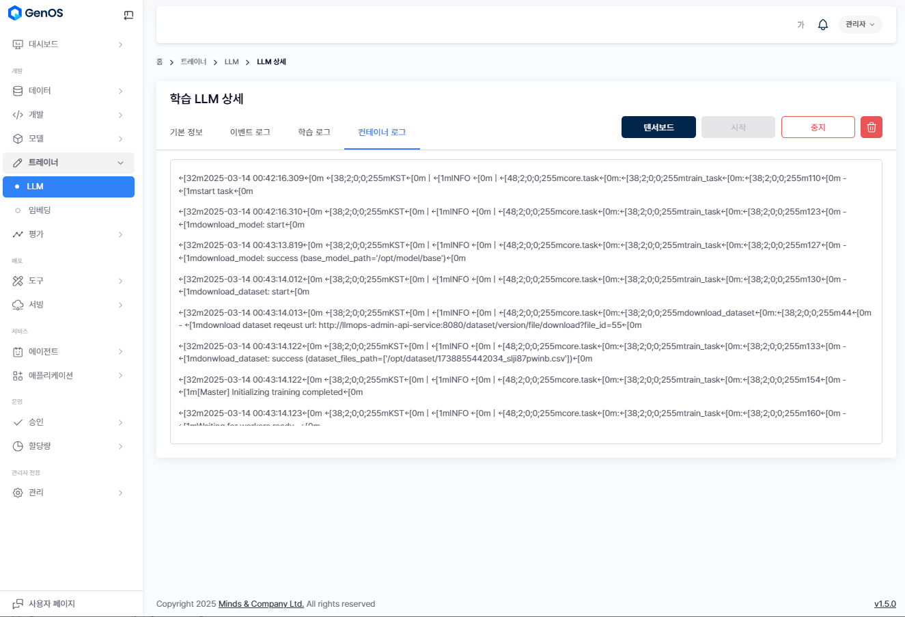The image size is (905, 617).
Task: Click the 도구 tools icon
Action: coord(18,281)
